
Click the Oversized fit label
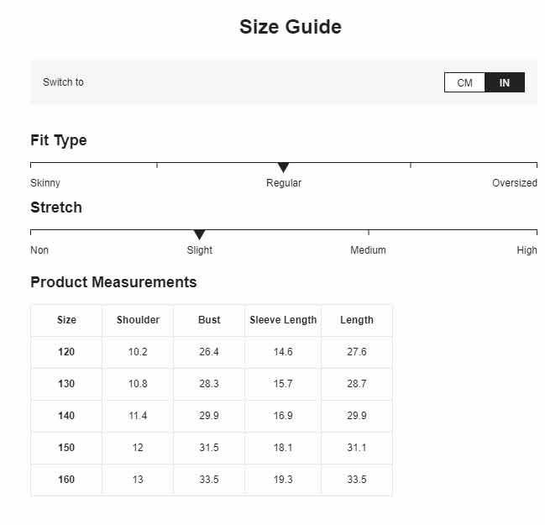click(x=515, y=183)
